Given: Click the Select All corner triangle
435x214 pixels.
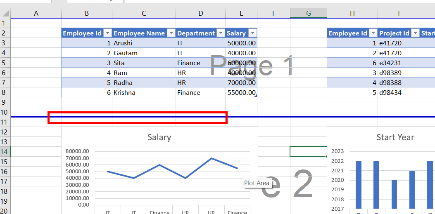Looking at the screenshot, I should [x=5, y=14].
